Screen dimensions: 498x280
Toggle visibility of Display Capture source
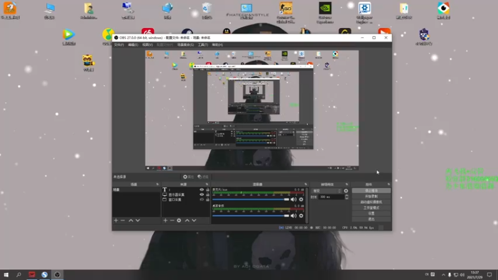(202, 195)
